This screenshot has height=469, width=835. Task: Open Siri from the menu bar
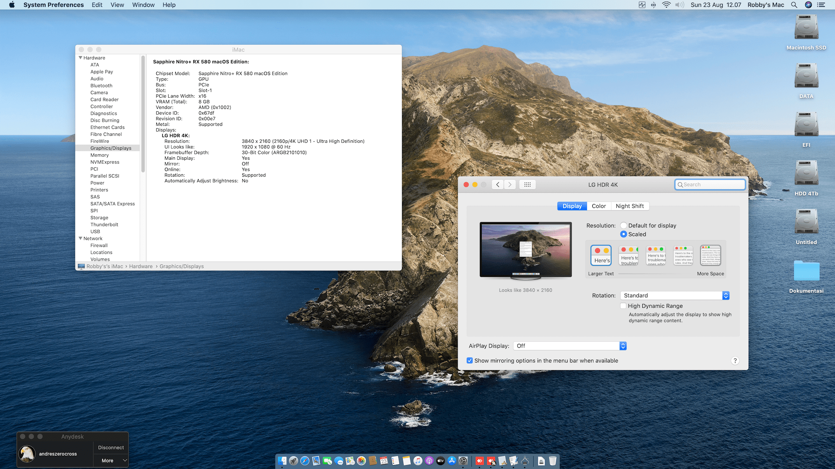point(808,5)
